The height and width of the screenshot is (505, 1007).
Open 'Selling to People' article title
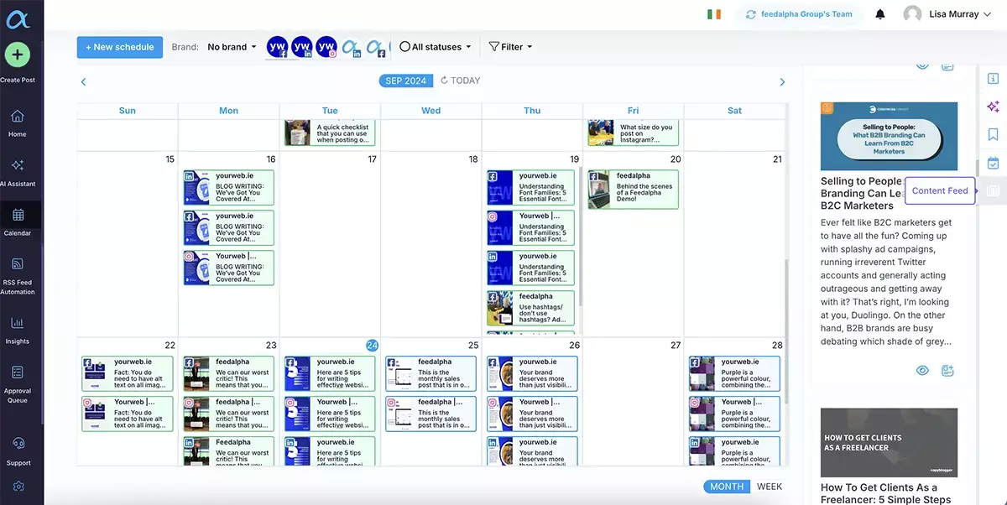pos(861,193)
